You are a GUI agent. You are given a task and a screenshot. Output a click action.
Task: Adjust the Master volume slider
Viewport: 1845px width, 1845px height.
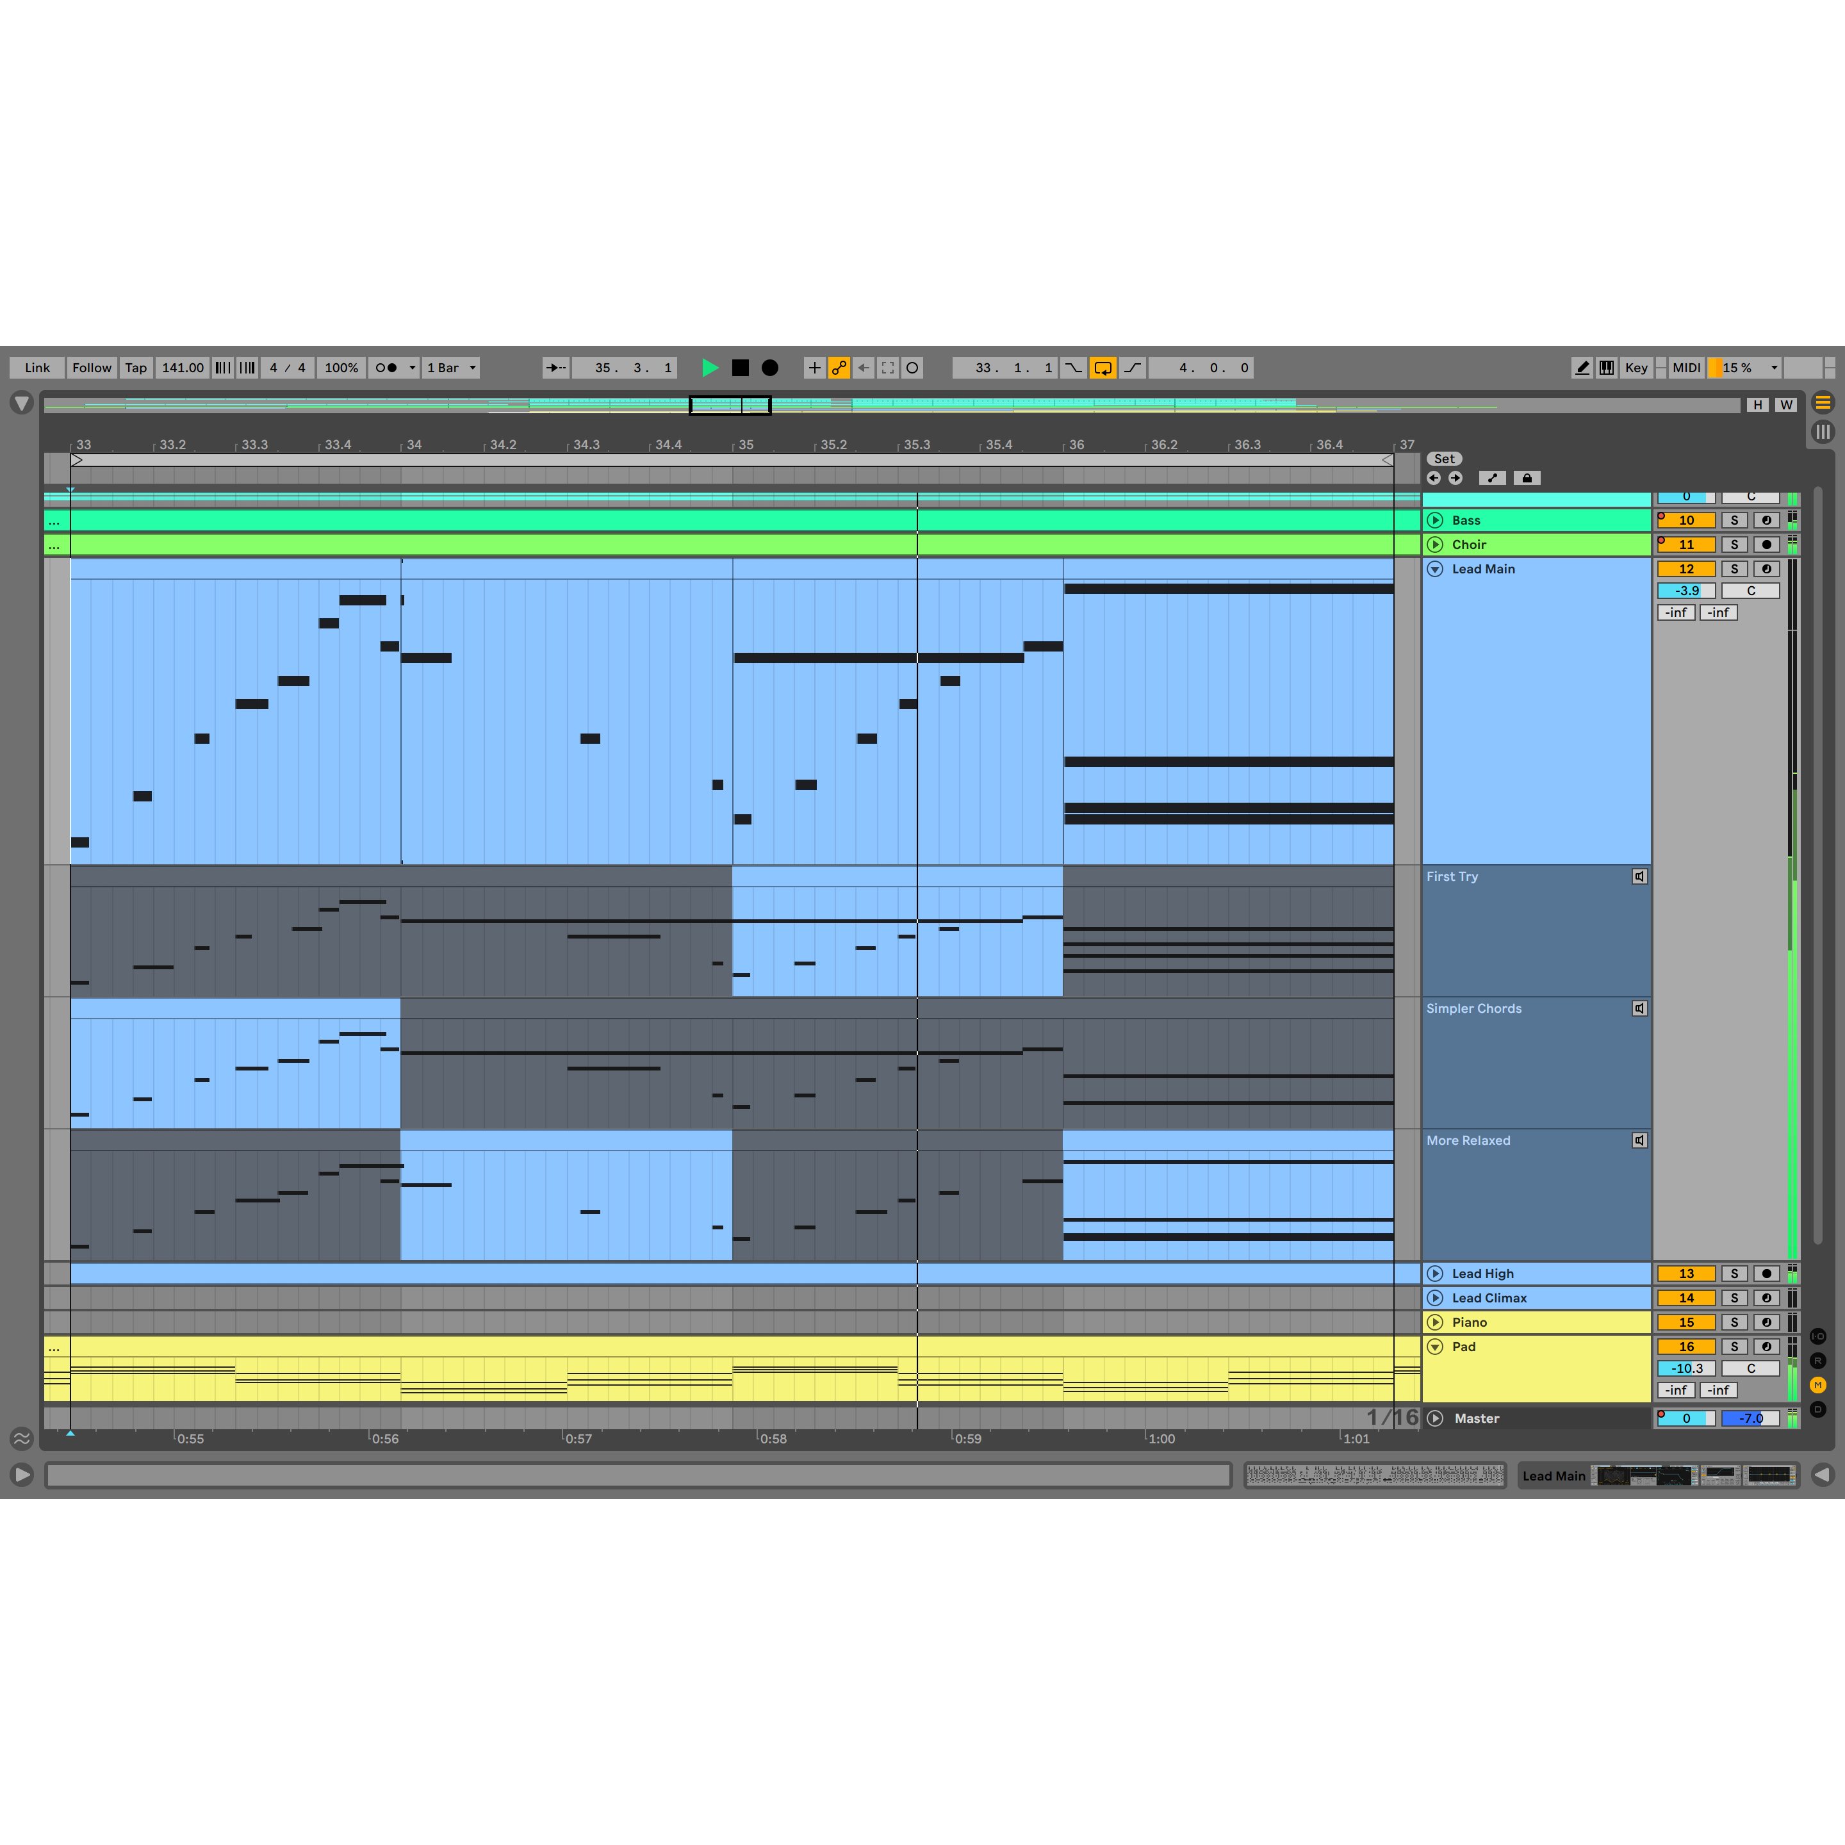[x=1685, y=1418]
